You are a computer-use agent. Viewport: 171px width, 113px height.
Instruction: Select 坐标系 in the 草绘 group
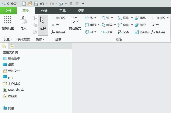[x=158, y=32]
